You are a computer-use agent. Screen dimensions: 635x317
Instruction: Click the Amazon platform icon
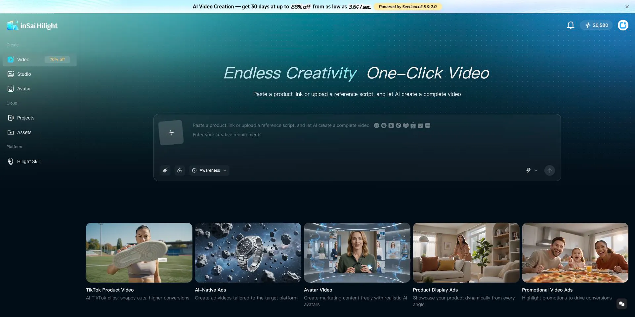[376, 125]
